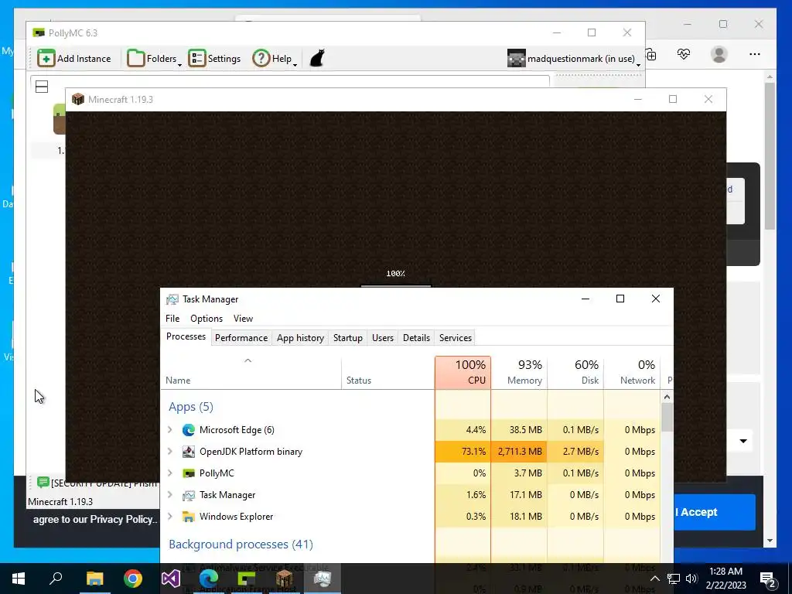Image resolution: width=792 pixels, height=594 pixels.
Task: Open the volume control in tray
Action: point(691,579)
